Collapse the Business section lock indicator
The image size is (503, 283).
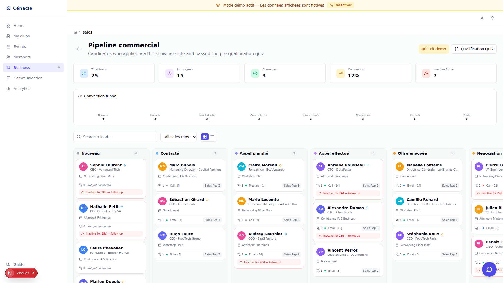tap(59, 67)
